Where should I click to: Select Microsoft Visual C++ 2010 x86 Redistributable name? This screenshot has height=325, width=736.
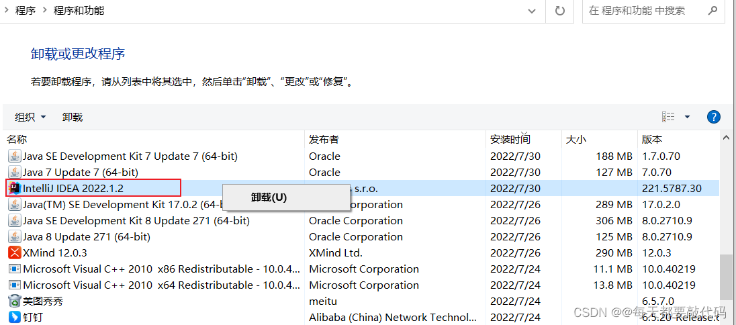(161, 269)
